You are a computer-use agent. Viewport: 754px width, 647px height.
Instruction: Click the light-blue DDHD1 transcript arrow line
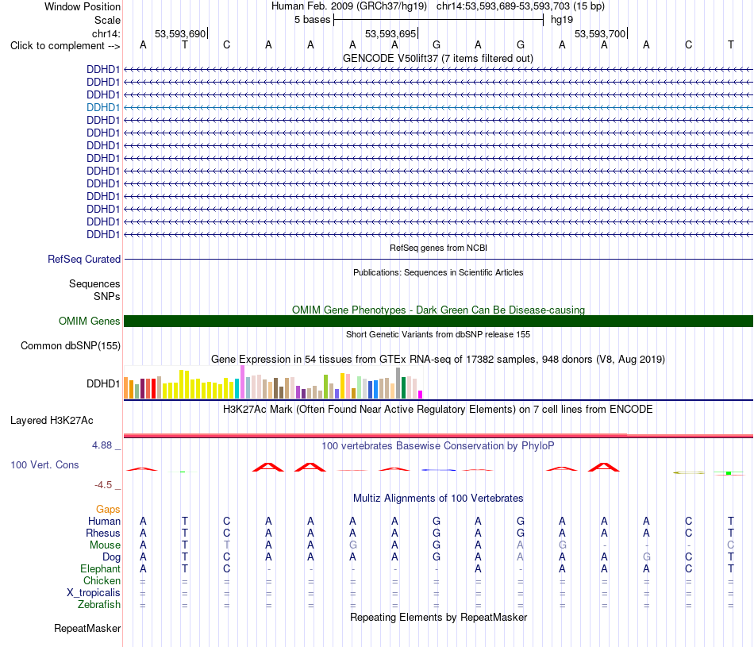(x=438, y=107)
